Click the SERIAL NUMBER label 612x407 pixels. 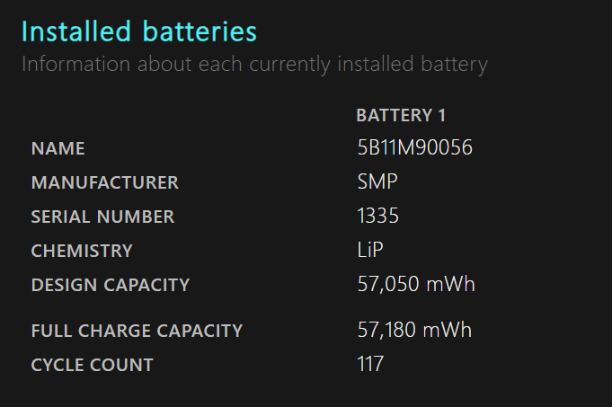tap(102, 217)
